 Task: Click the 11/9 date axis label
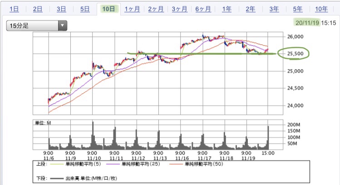click(70, 158)
